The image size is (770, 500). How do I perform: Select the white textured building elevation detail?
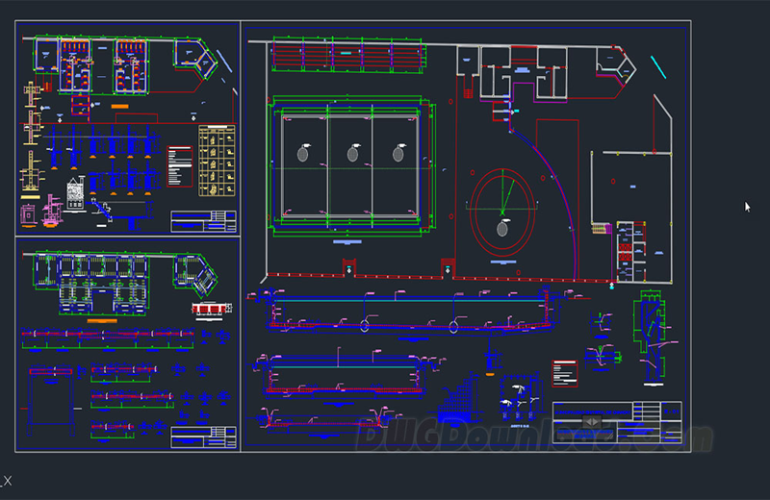point(75,195)
